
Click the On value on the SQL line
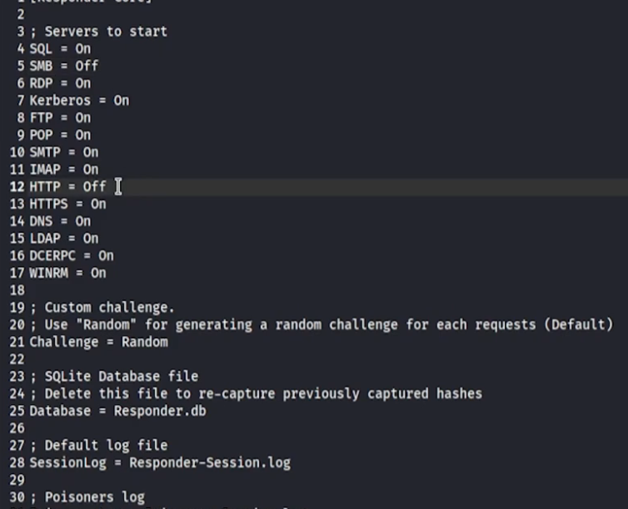click(x=82, y=49)
